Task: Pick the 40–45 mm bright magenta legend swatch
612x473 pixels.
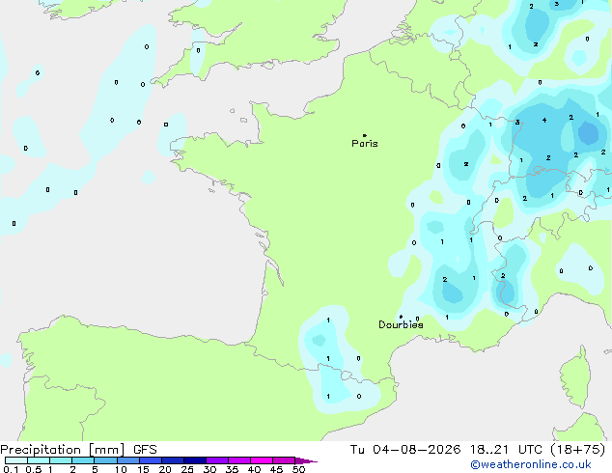Action: [x=262, y=460]
